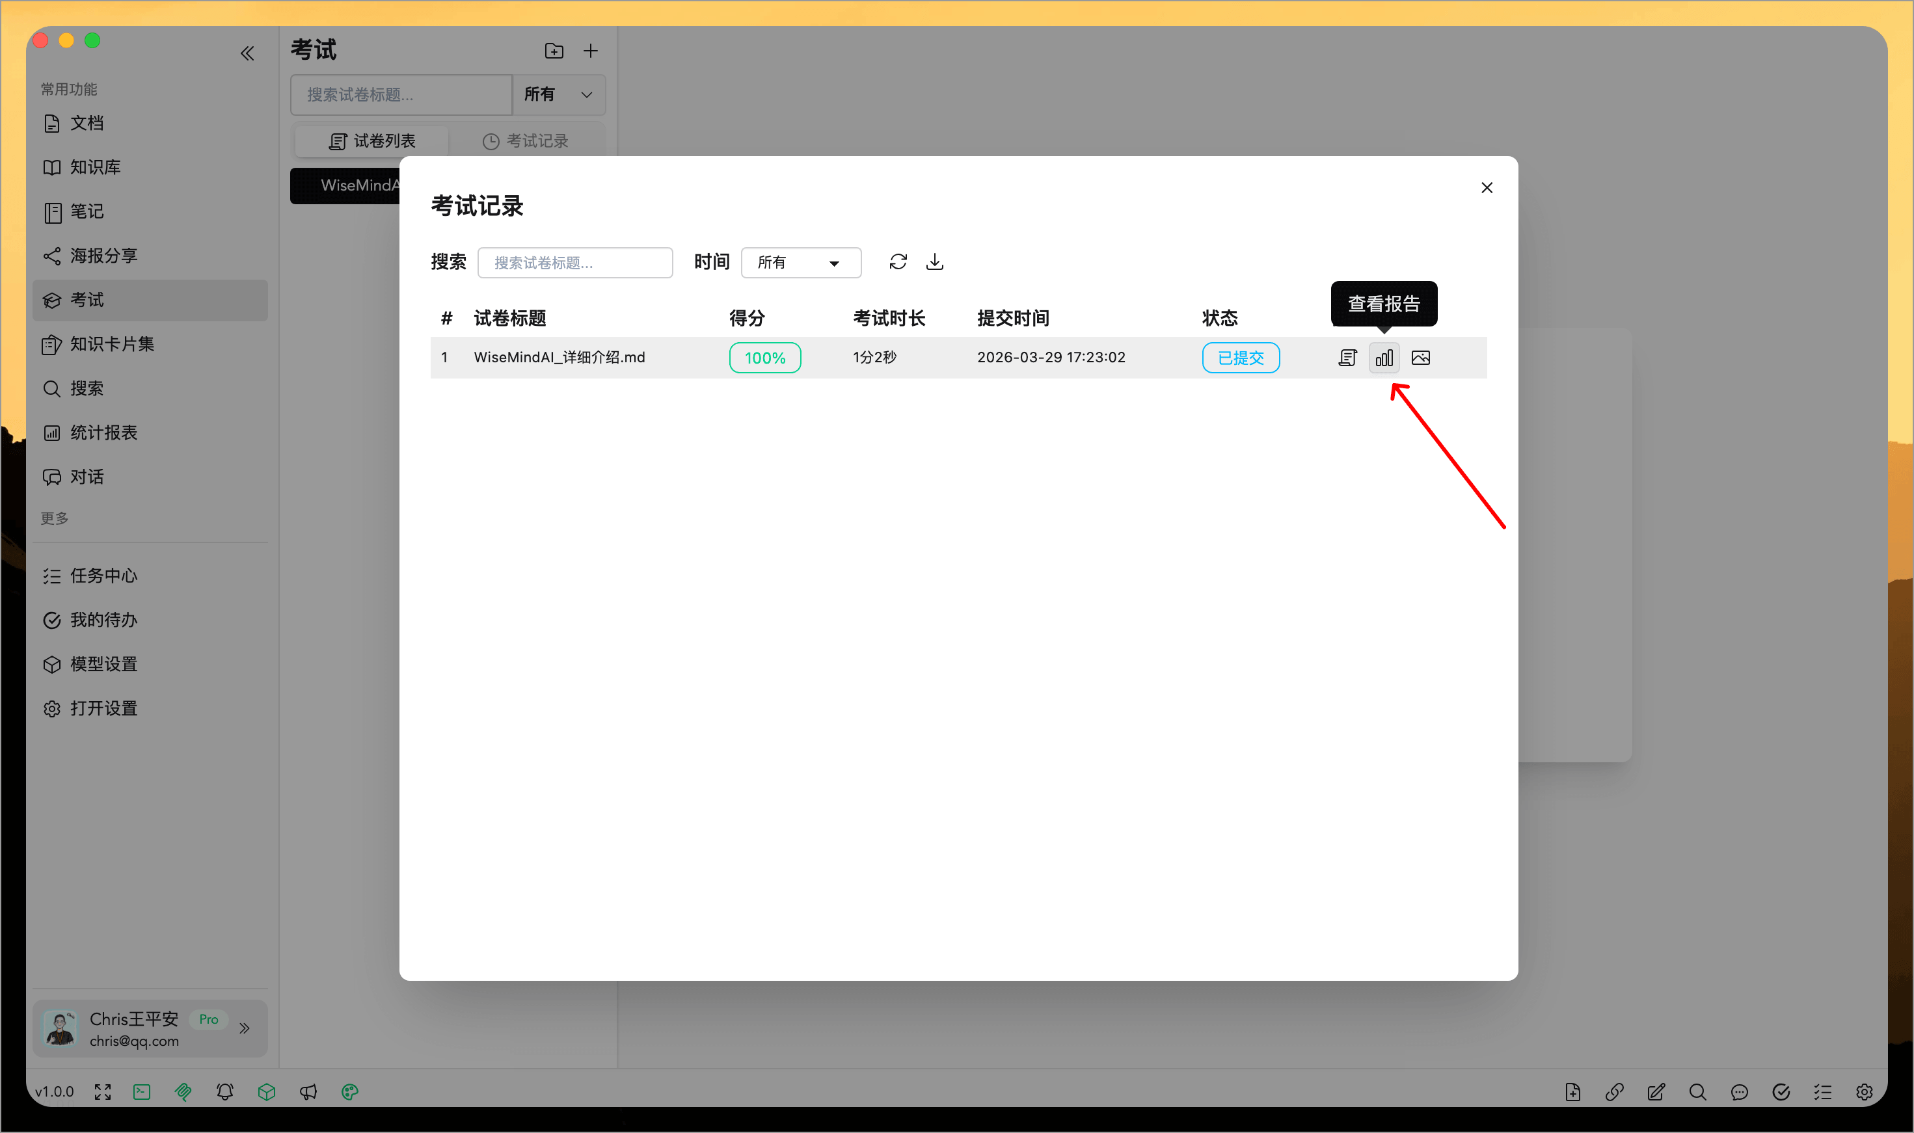
Task: Refresh the exam records list
Action: coord(898,262)
